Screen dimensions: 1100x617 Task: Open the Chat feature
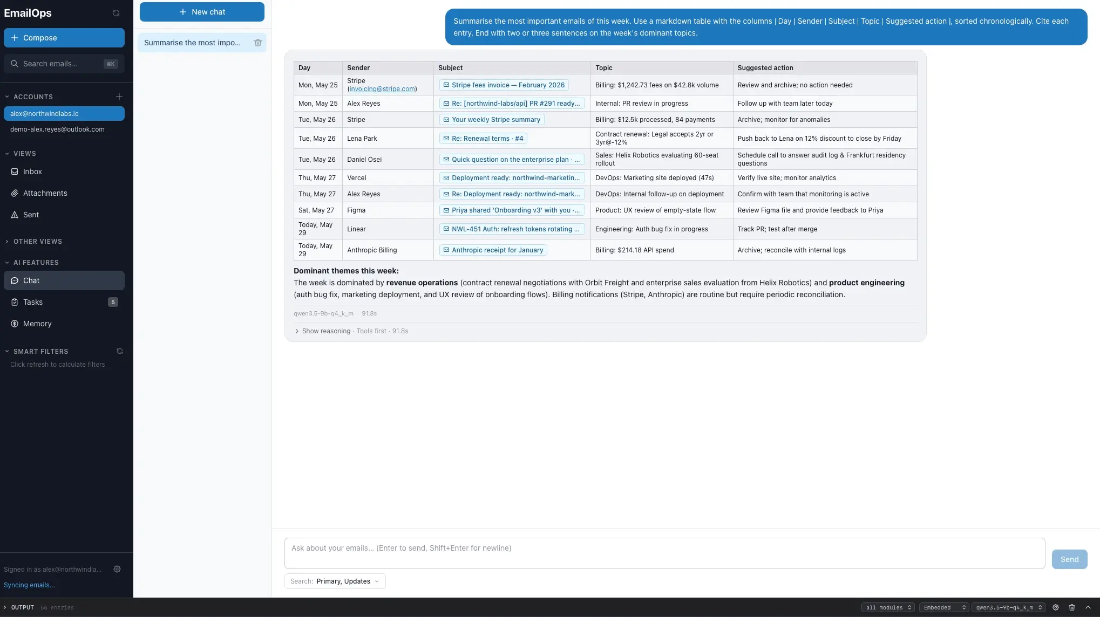click(x=64, y=280)
